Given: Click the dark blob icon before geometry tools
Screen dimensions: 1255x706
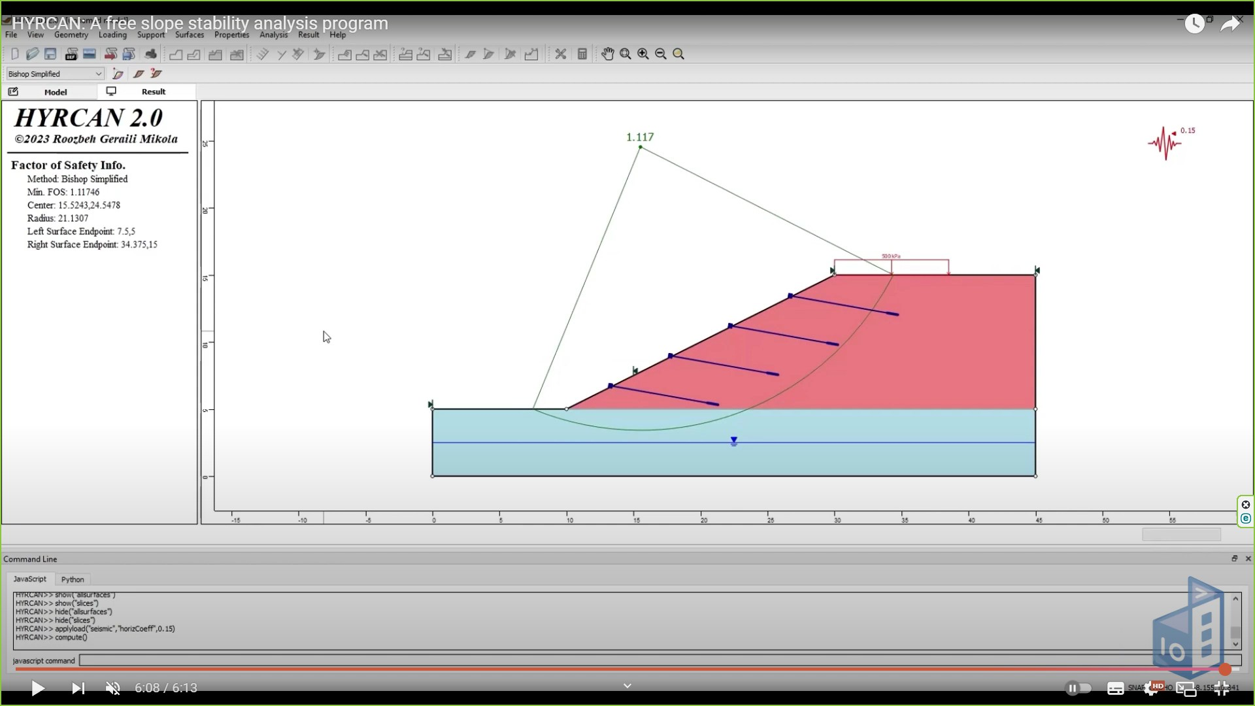Looking at the screenshot, I should click(x=151, y=54).
